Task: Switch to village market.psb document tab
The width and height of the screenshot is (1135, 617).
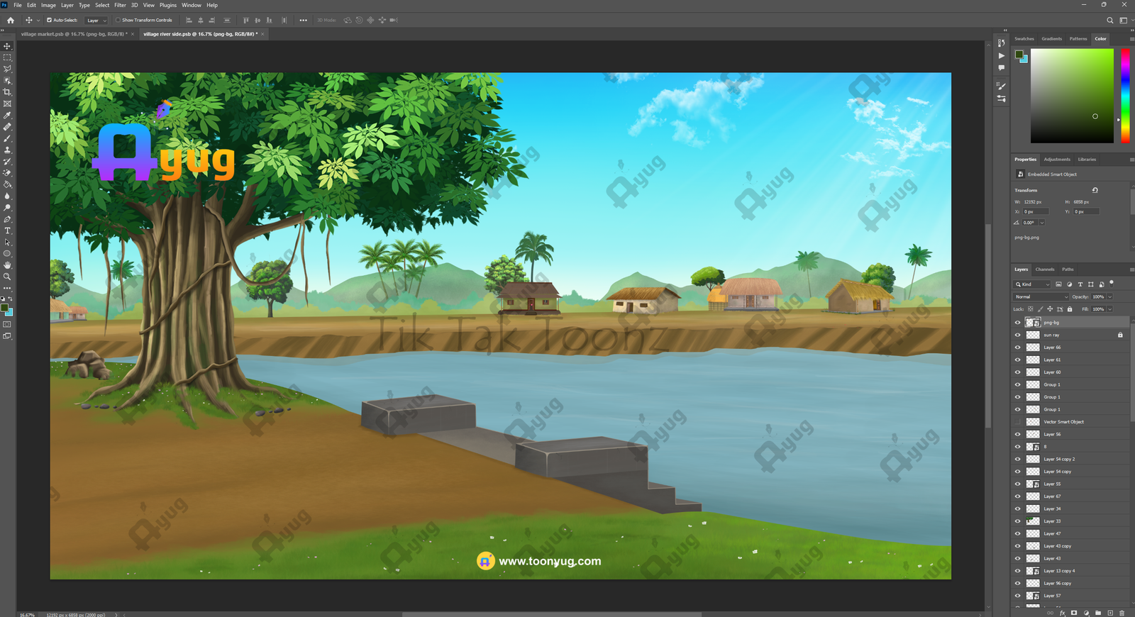Action: click(x=73, y=34)
